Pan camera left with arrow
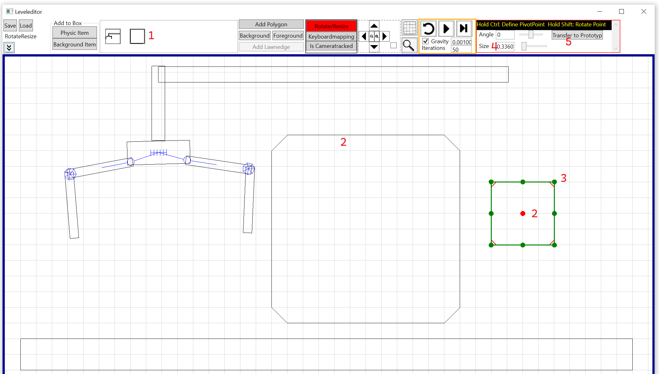The height and width of the screenshot is (374, 659). [x=364, y=36]
